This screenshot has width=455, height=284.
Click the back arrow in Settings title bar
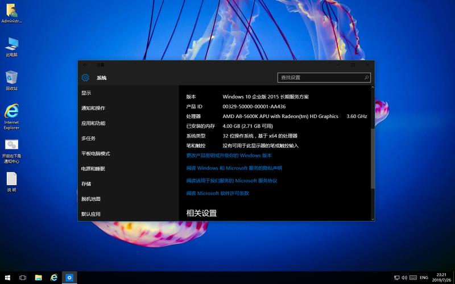[85, 65]
